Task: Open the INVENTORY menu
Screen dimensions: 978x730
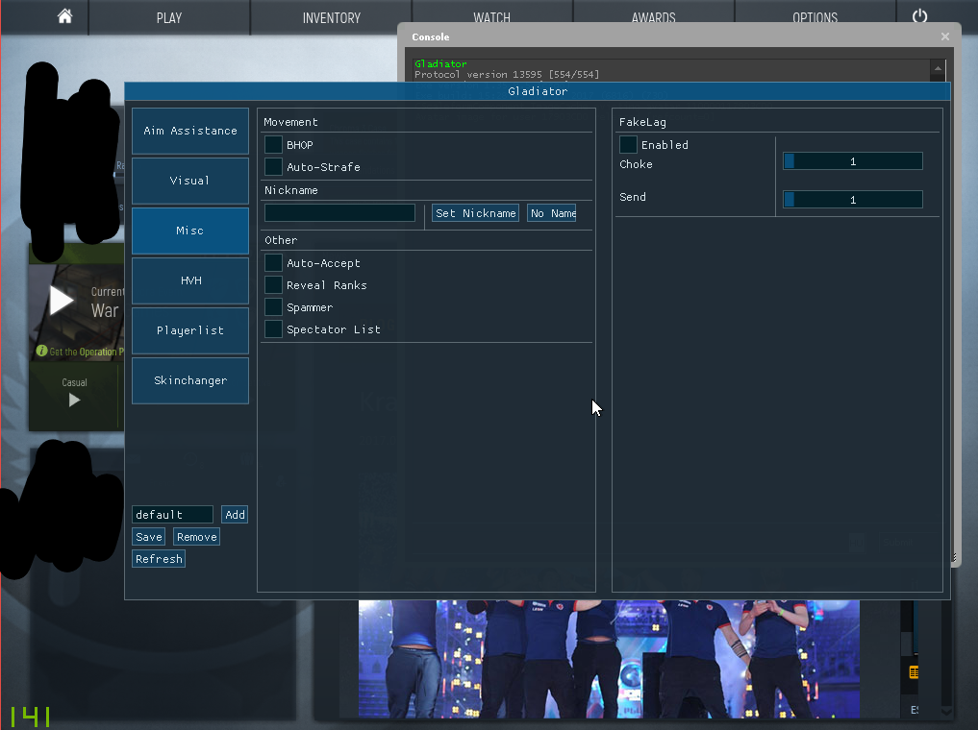Action: (331, 17)
